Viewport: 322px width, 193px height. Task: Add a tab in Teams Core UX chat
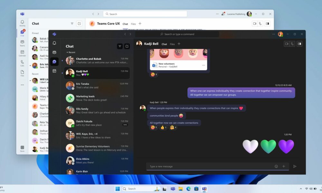(140, 23)
